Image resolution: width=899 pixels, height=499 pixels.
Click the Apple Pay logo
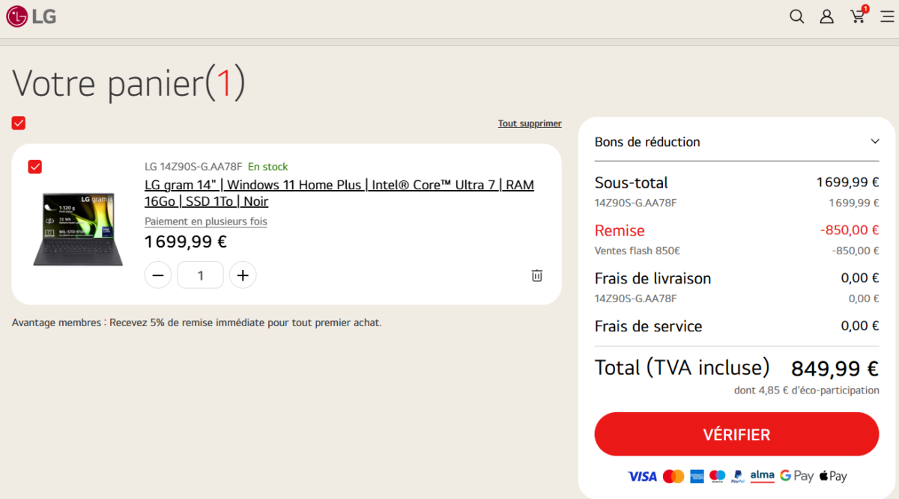pos(833,476)
